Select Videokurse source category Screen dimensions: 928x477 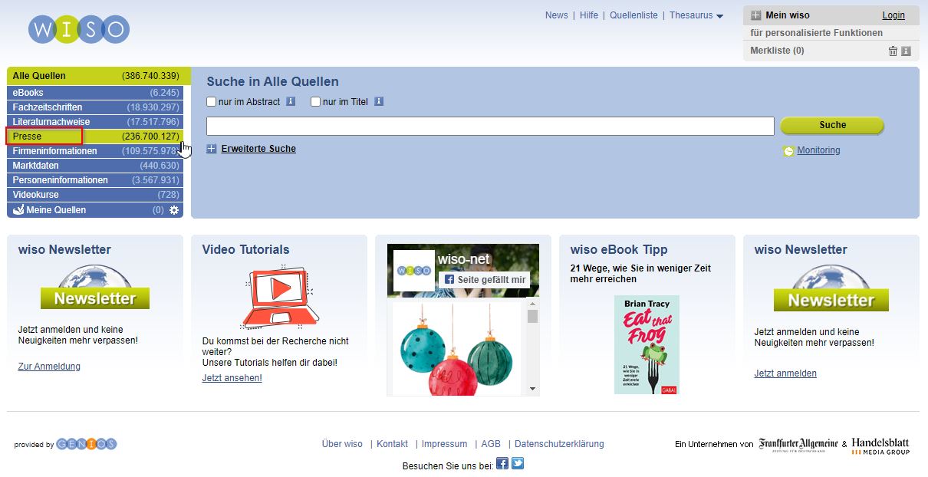95,195
